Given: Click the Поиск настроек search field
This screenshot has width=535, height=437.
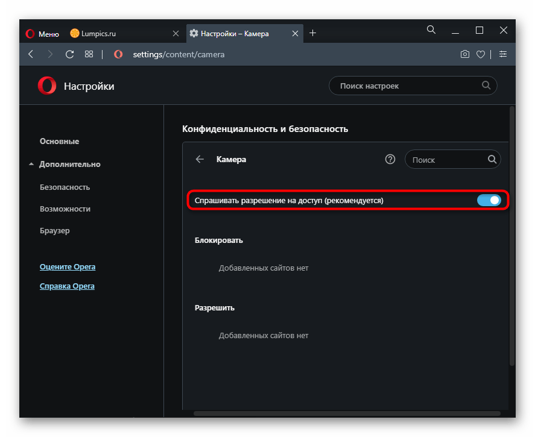Looking at the screenshot, I should (407, 86).
